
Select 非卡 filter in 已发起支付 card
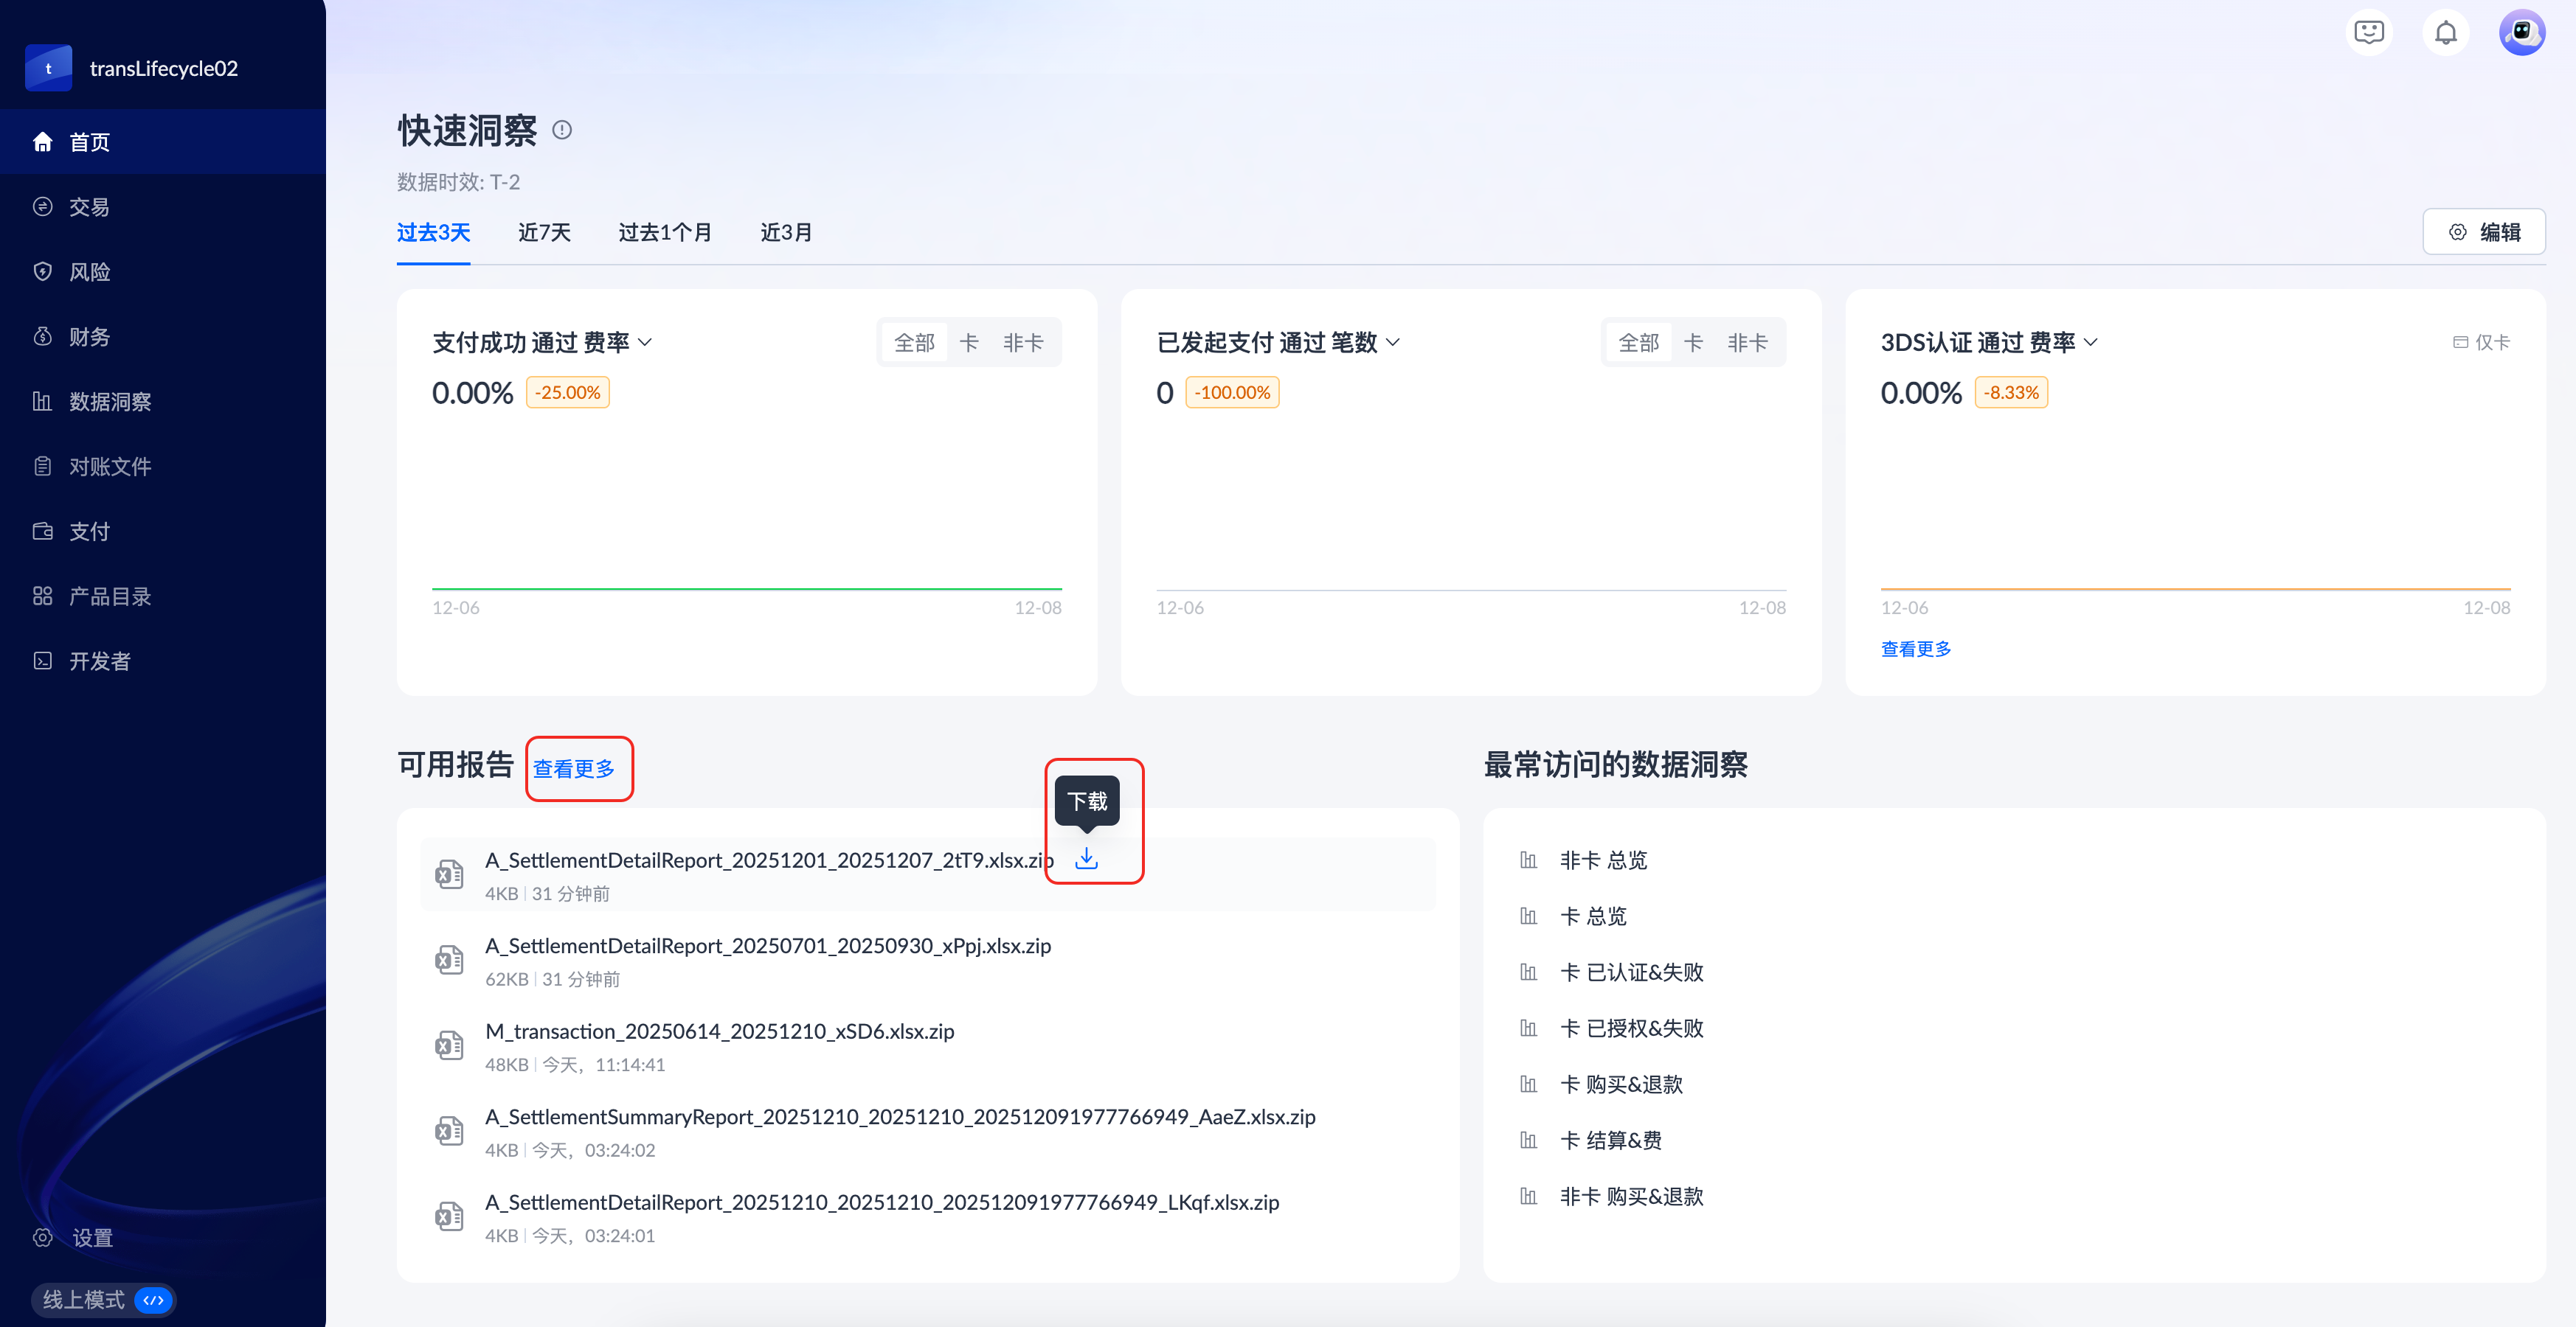tap(1747, 343)
